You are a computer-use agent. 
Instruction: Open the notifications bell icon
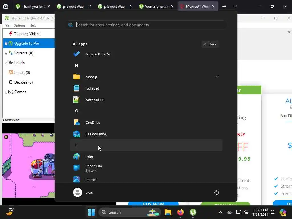(273, 212)
